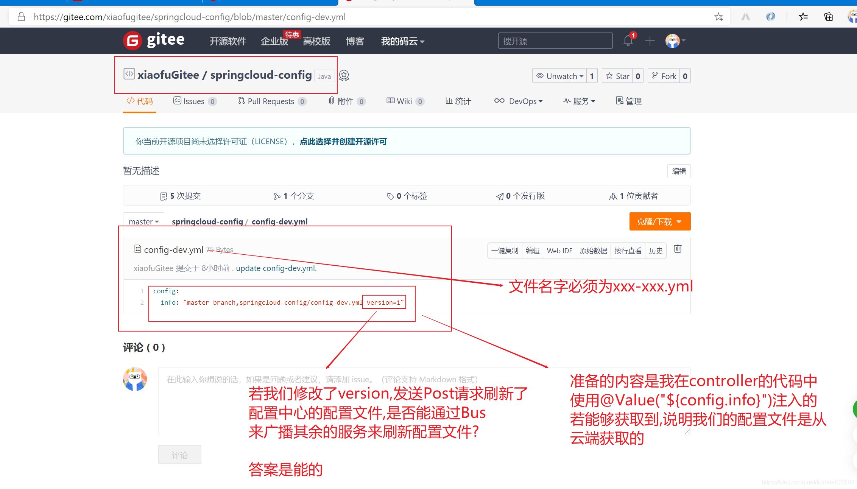Click the file toolbar 编辑 button
857x489 pixels.
tap(533, 251)
